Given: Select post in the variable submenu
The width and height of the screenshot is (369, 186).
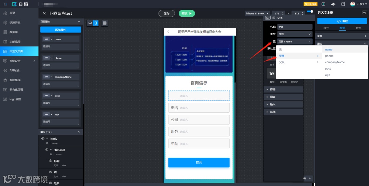Looking at the screenshot, I should click(x=344, y=68).
